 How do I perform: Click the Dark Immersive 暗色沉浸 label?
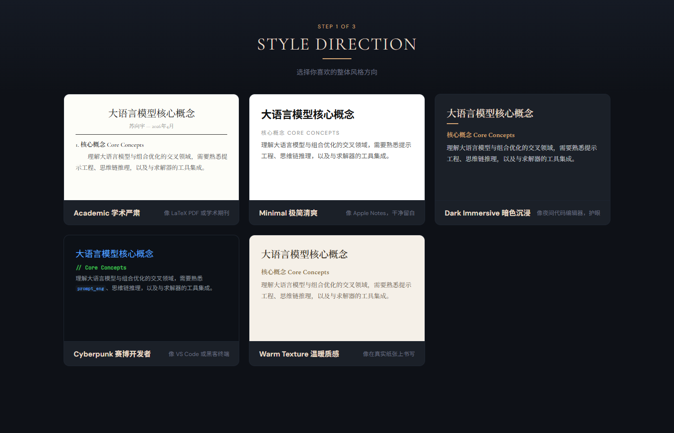coord(487,213)
